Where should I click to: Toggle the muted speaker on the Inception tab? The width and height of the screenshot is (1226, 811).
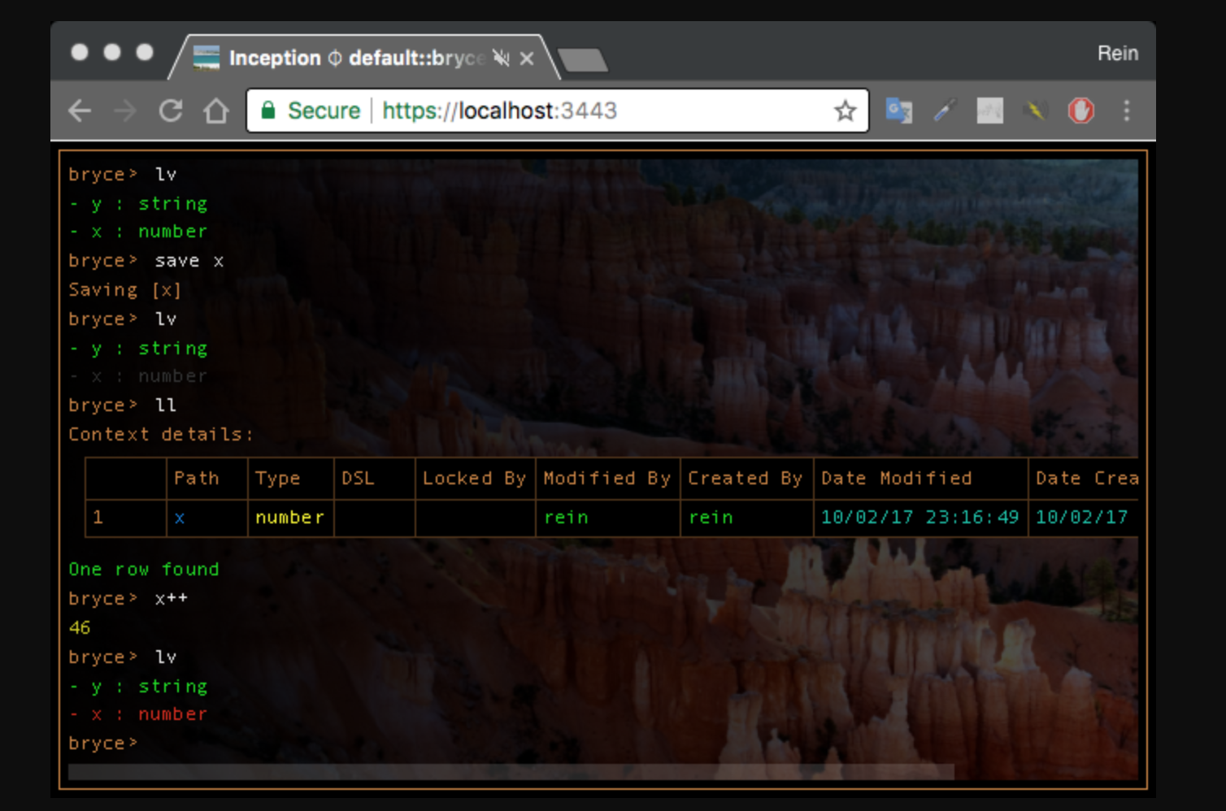click(x=501, y=58)
